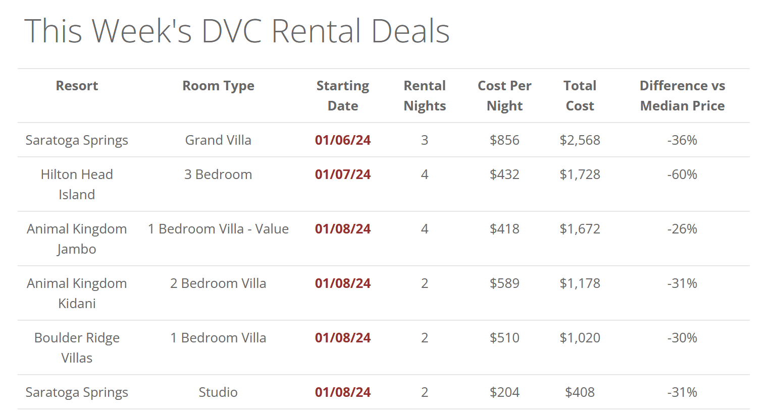Click the Hilton Head Island resort cell
This screenshot has height=415, width=774.
(x=77, y=185)
